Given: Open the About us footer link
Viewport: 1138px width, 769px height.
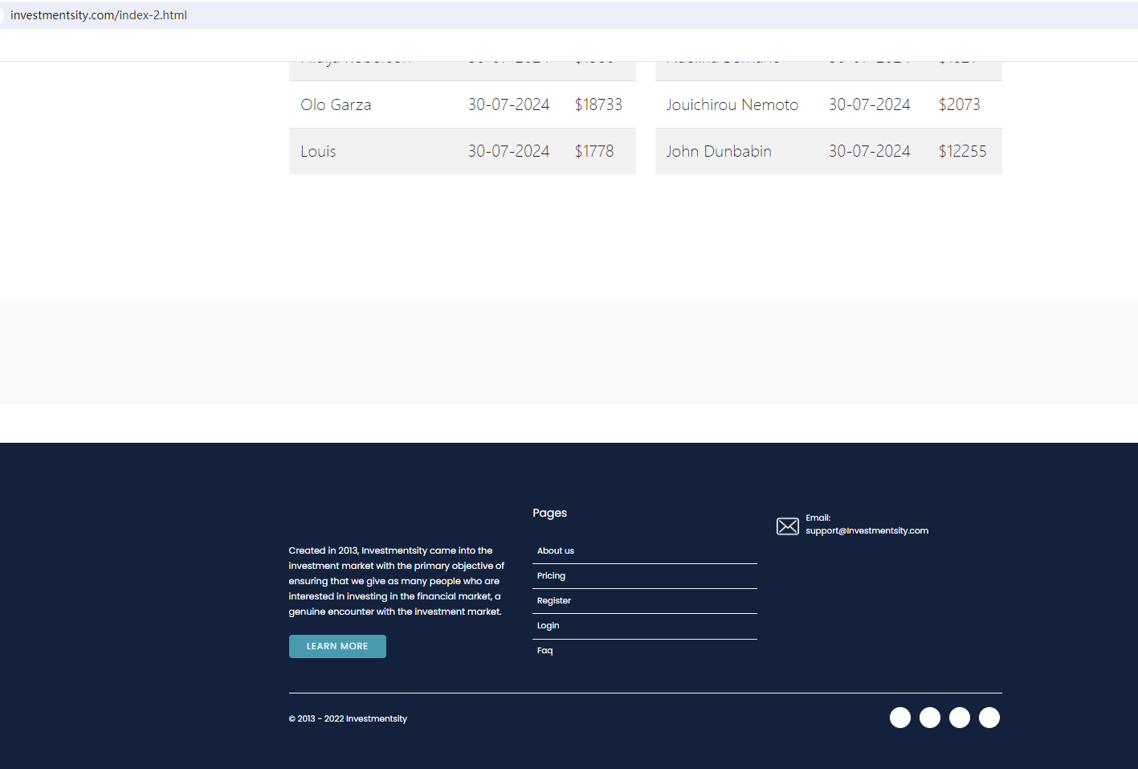Looking at the screenshot, I should [556, 550].
